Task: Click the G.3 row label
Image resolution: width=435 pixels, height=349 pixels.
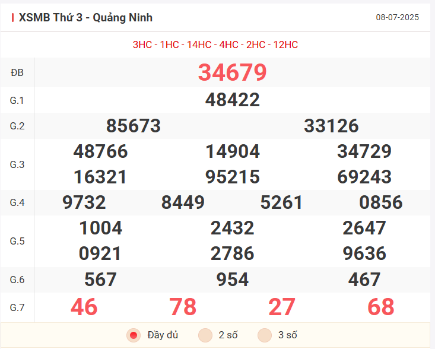Action: pos(17,164)
